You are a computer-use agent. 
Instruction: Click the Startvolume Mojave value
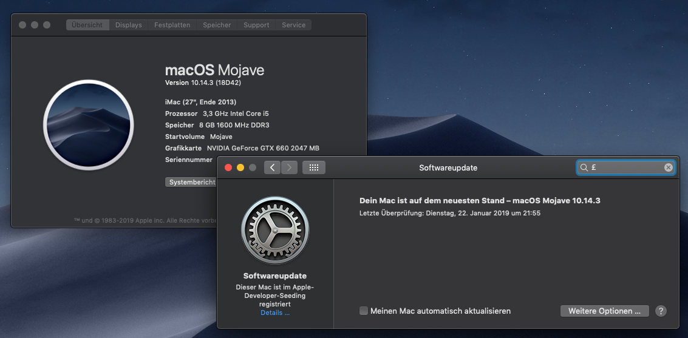click(x=221, y=137)
